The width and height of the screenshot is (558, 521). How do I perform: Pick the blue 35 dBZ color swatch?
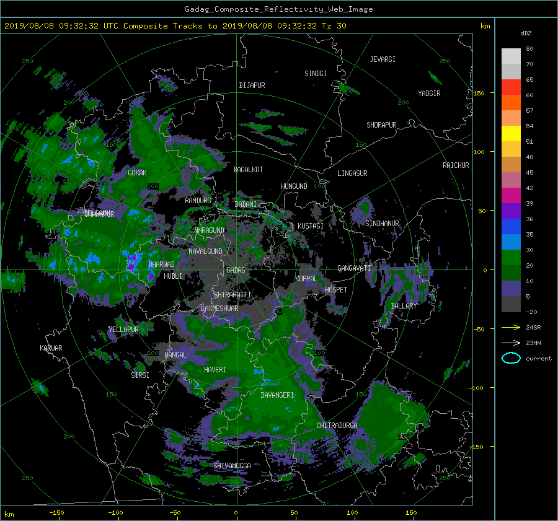[x=511, y=226]
